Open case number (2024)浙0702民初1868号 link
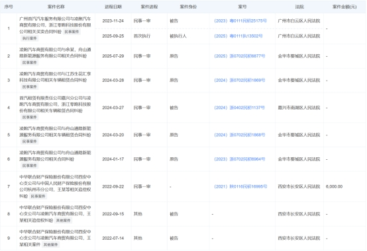Screen dimensions: 367x251 click(x=239, y=135)
